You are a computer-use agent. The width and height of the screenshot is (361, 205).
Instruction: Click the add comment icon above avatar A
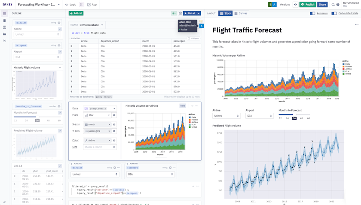click(201, 21)
